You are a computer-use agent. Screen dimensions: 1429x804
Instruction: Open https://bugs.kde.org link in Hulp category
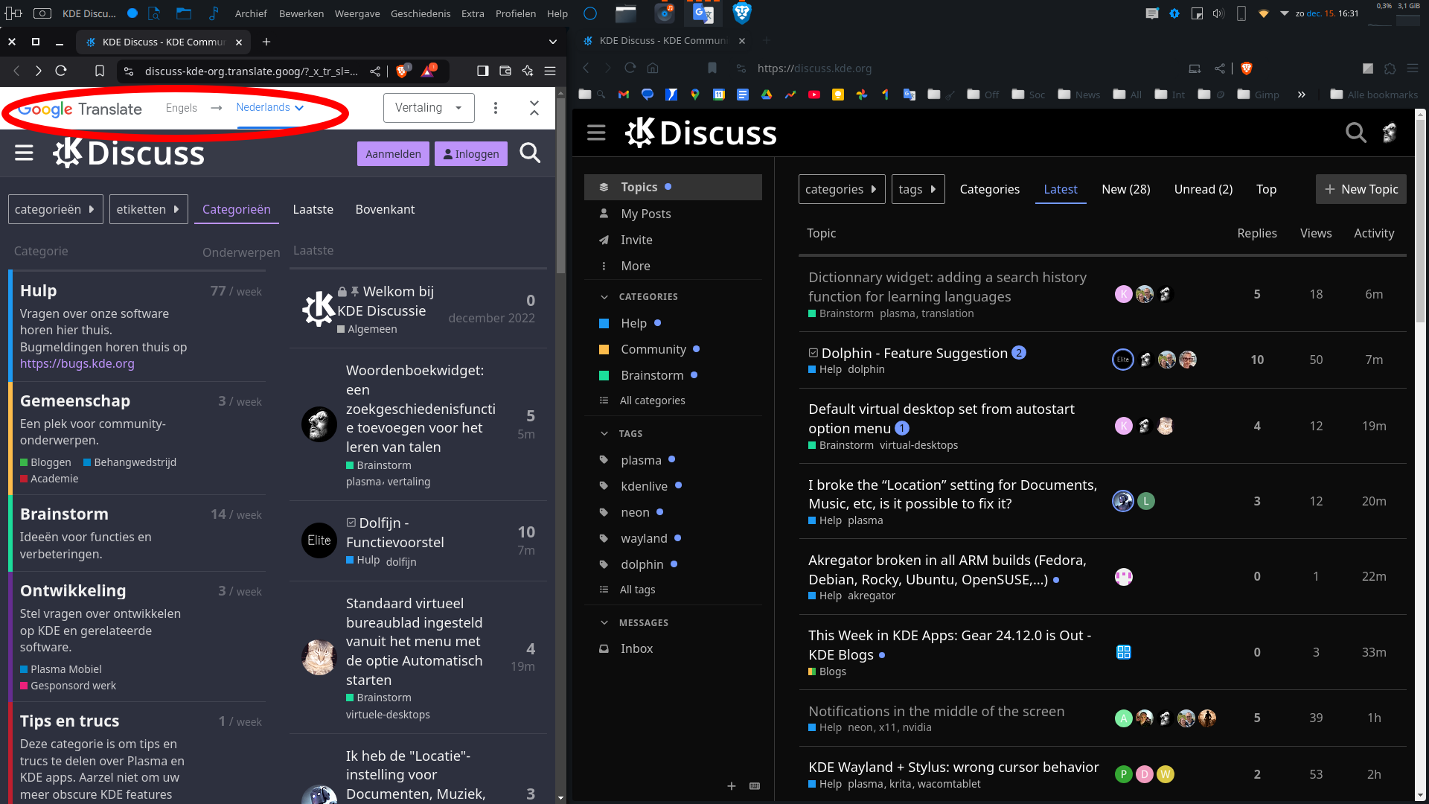point(77,363)
